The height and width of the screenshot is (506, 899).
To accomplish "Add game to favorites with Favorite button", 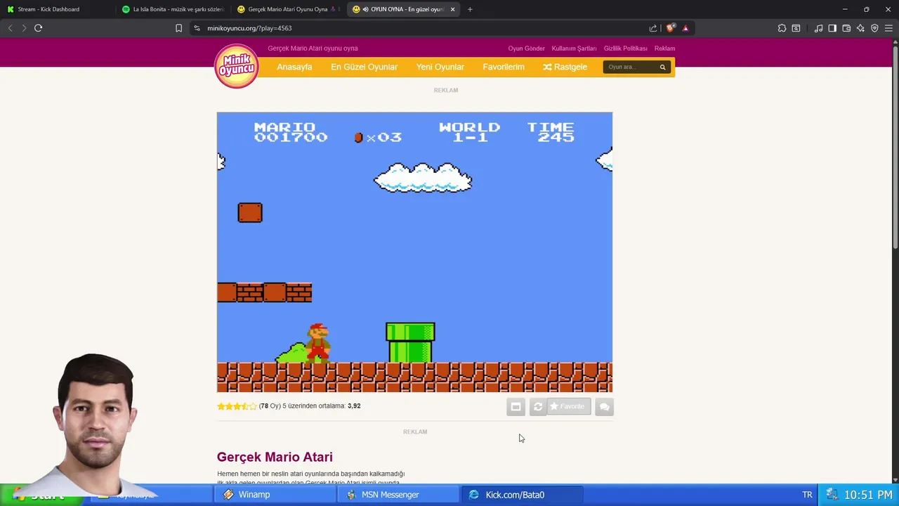I will [568, 406].
